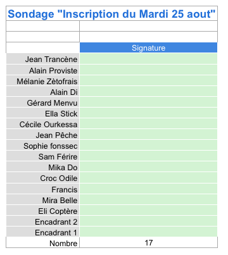Click the total cell showing 17
The width and height of the screenshot is (228, 255).
148,242
